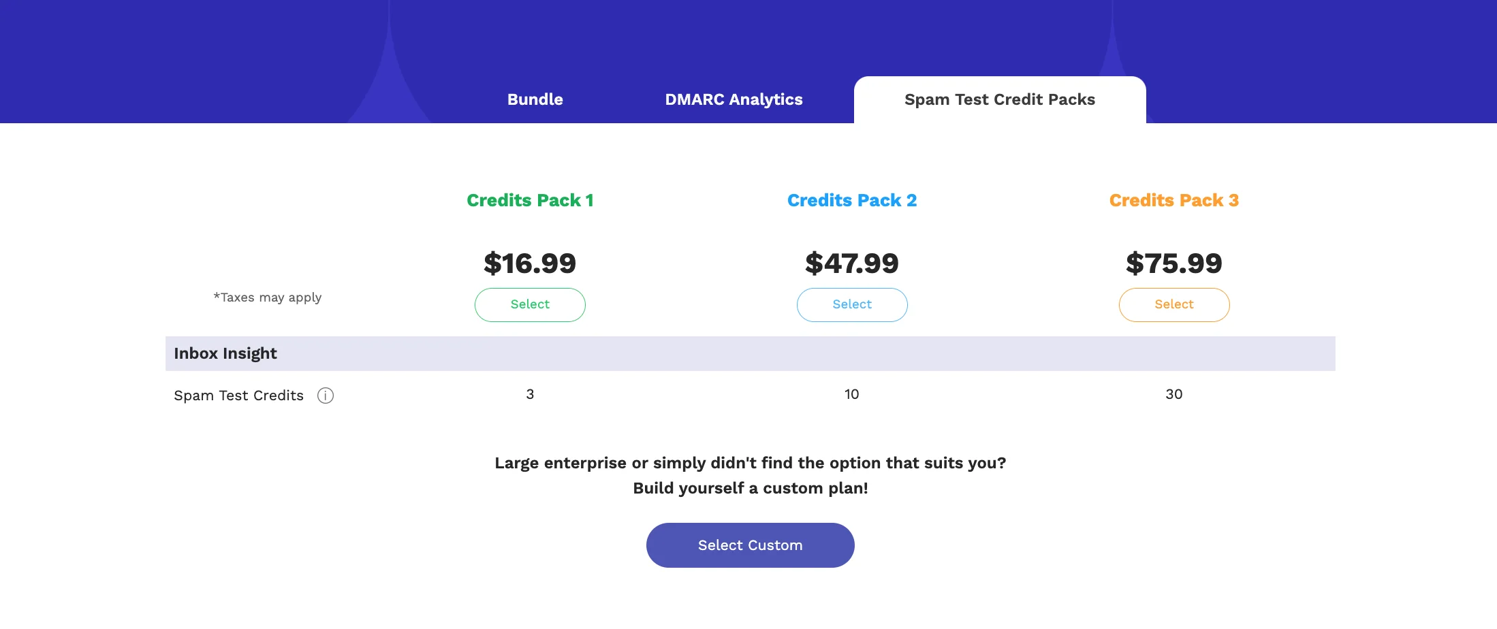
Task: Choose the blue Select button for Pack 2
Action: [852, 304]
